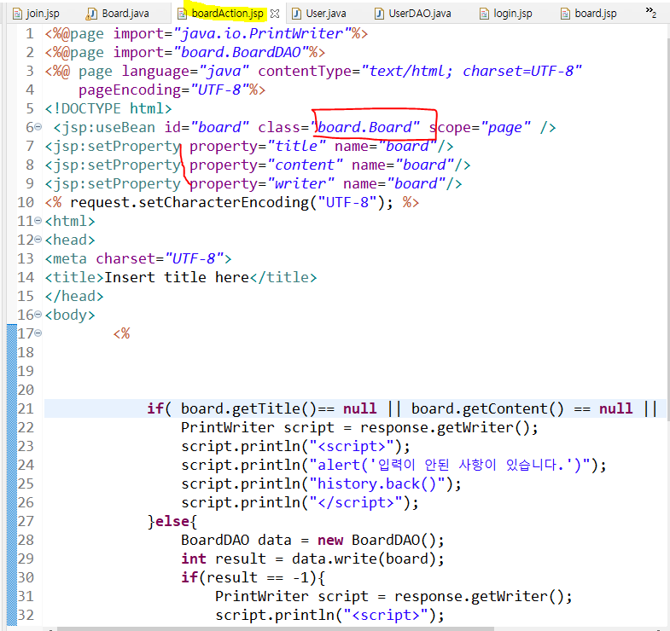This screenshot has width=670, height=631.
Task: Open the Board.java editor tab
Action: 125,14
